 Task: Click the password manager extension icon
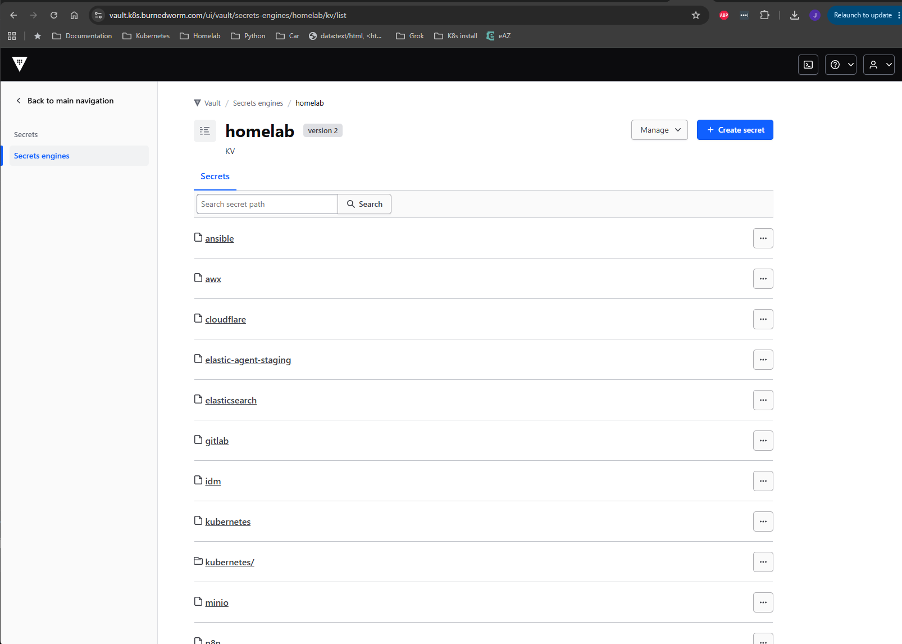tap(744, 15)
